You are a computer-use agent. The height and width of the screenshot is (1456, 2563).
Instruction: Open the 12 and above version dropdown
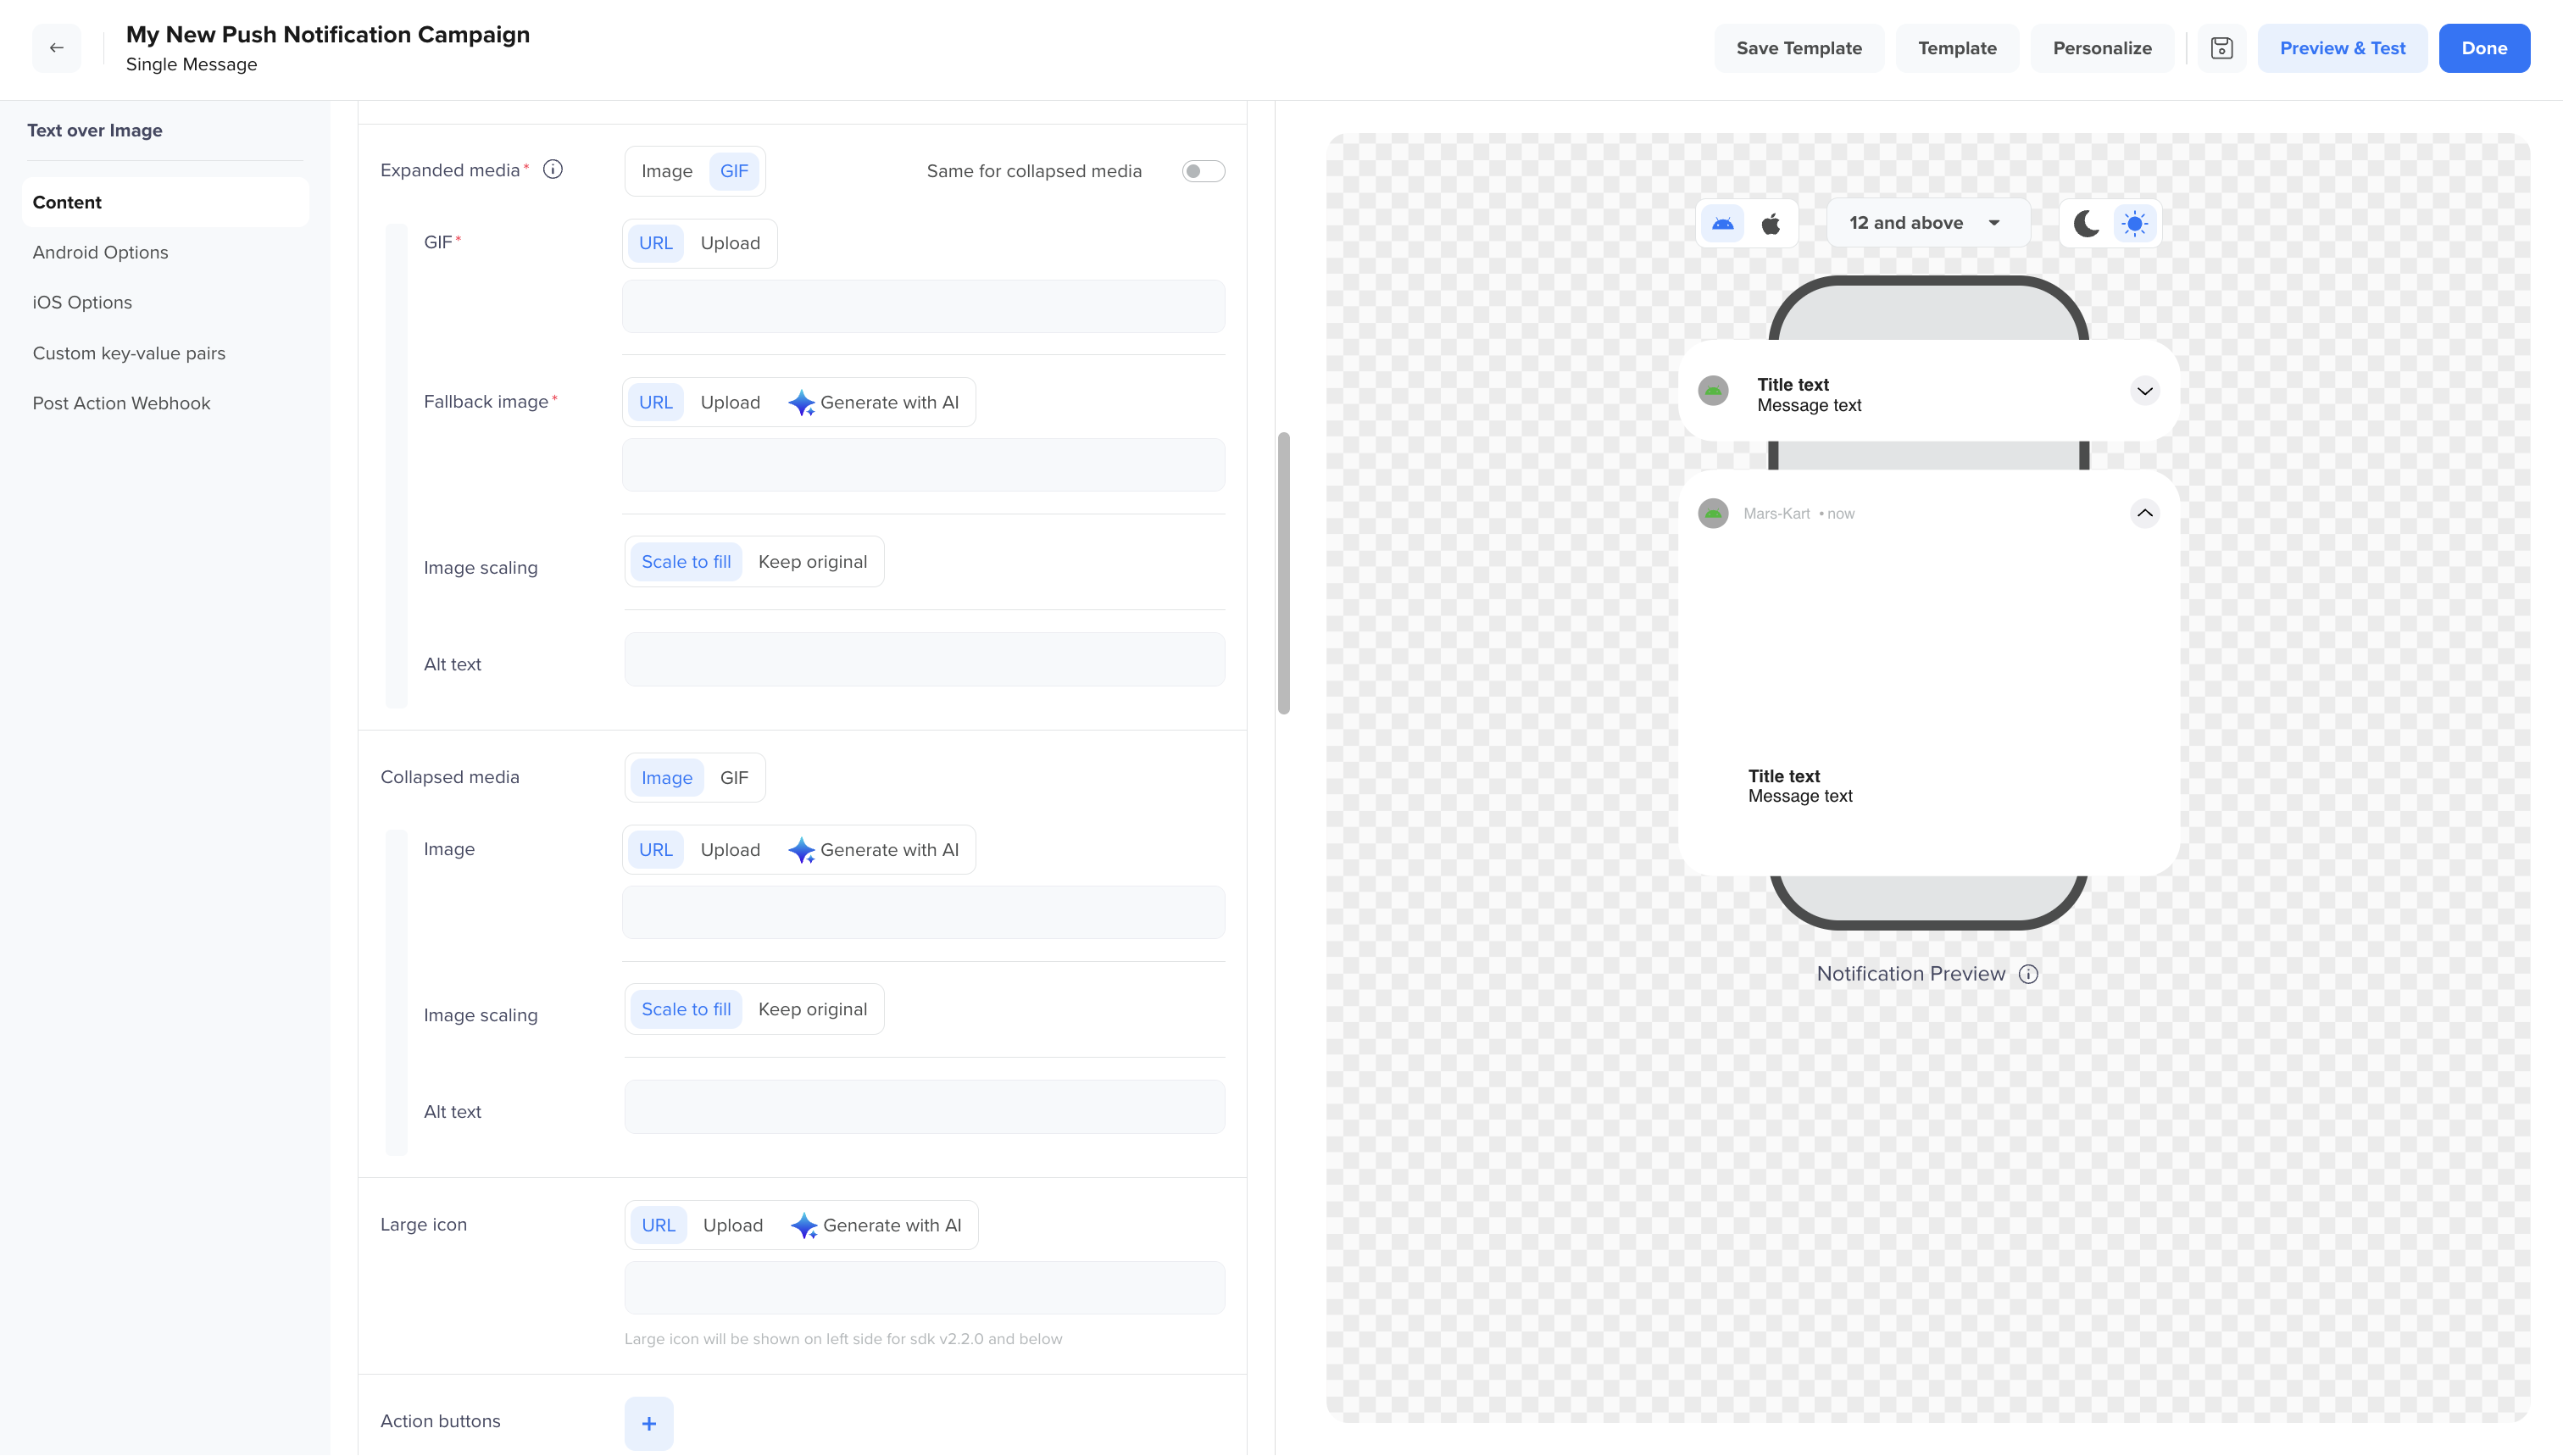1925,223
